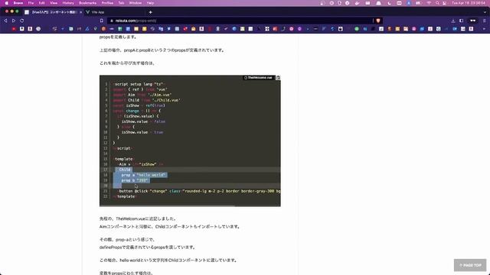Click the paragraph mentioning propAとpropB
The height and width of the screenshot is (275, 490).
(x=162, y=50)
